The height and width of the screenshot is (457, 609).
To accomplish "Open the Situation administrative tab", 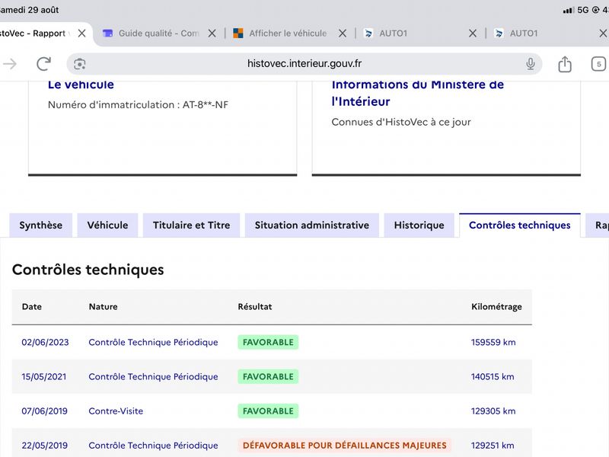I will (312, 225).
